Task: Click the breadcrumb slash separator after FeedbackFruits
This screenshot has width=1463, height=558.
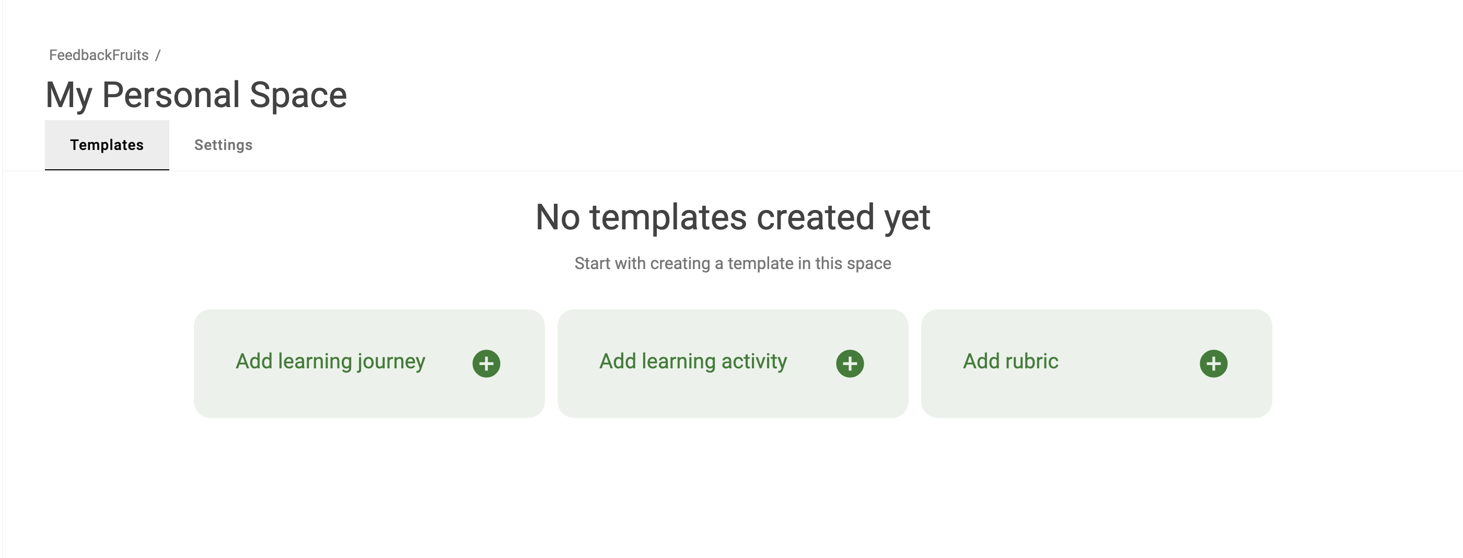Action: [158, 55]
